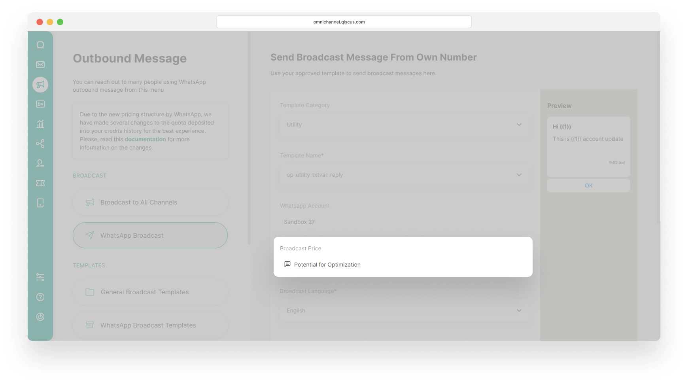Expand the Template Category Utility dropdown
The image size is (688, 384).
[x=405, y=125]
